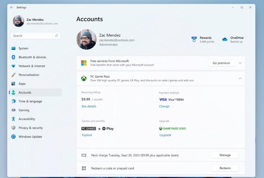Click the credit card icon by Next charge

click(84, 155)
